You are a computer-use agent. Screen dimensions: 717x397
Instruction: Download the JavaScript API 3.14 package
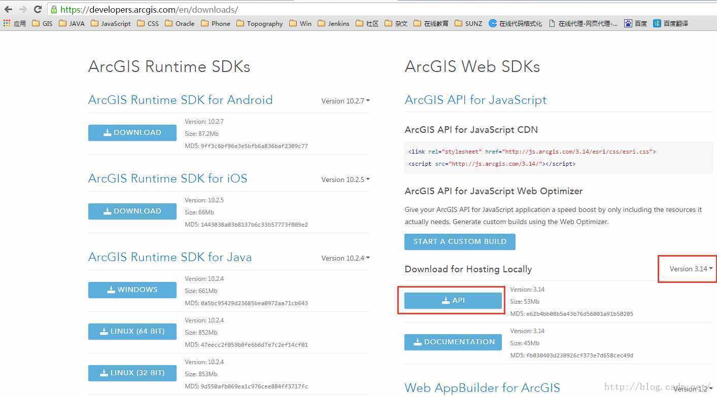click(x=453, y=301)
